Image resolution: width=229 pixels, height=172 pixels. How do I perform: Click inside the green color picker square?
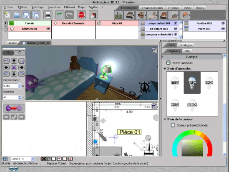click(192, 148)
